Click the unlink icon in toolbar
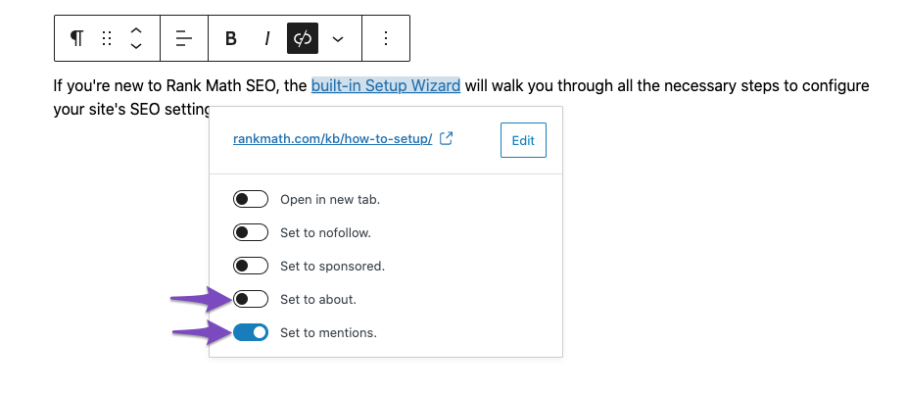907x393 pixels. 303,39
